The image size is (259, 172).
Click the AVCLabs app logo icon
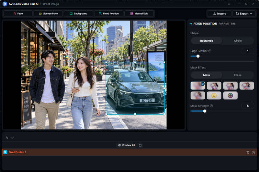point(5,4)
